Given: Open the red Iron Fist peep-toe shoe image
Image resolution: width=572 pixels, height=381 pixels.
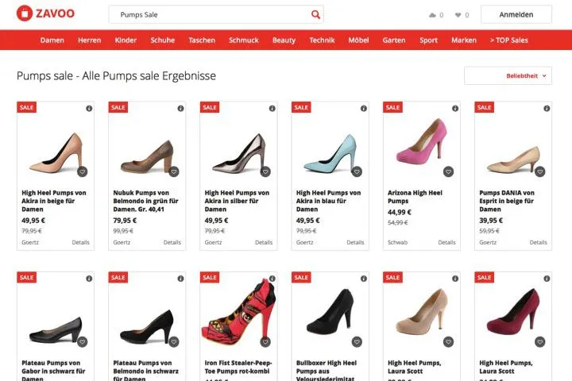Looking at the screenshot, I should (x=238, y=313).
